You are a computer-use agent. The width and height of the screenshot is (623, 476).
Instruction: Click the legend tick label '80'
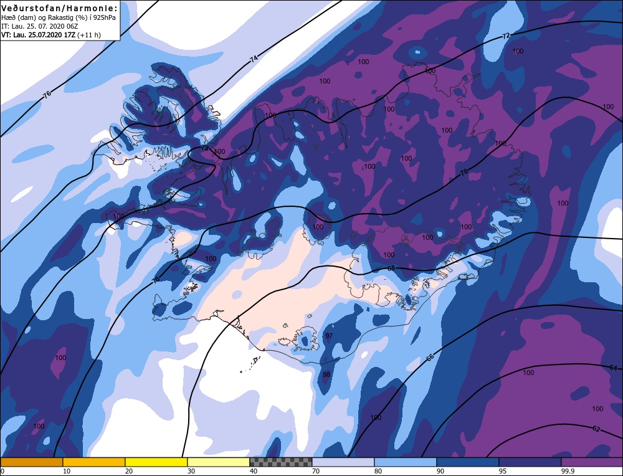pyautogui.click(x=378, y=471)
